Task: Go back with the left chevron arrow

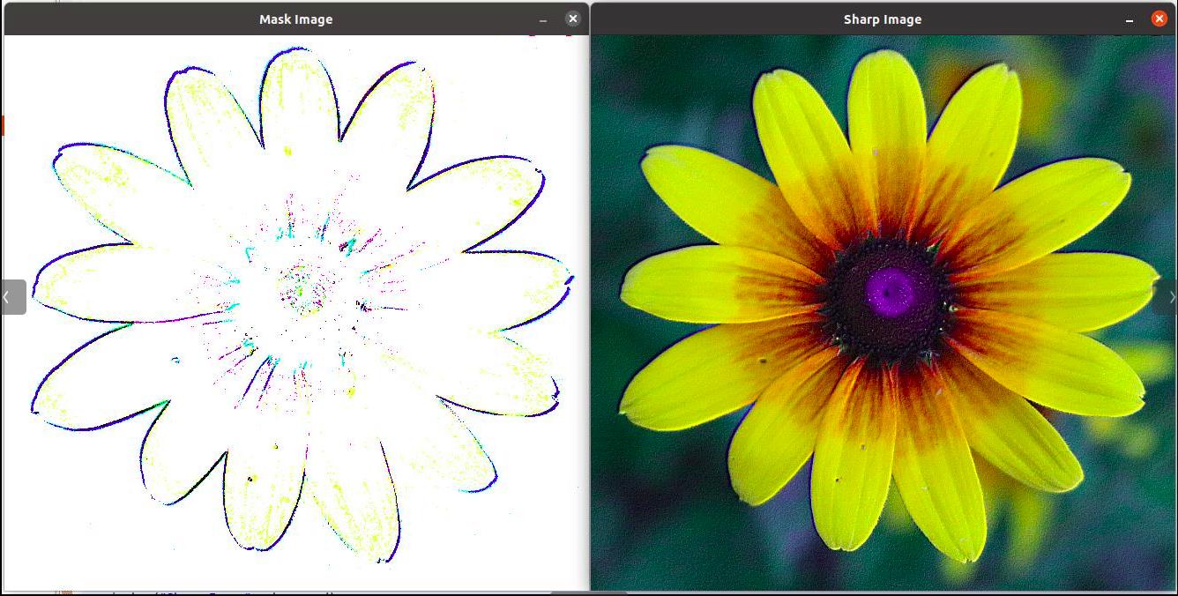Action: coord(13,297)
